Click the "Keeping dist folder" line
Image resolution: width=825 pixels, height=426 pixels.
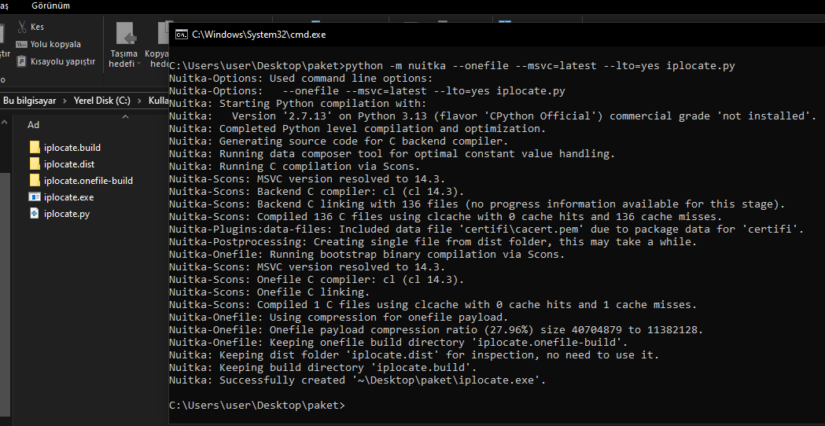tap(414, 355)
